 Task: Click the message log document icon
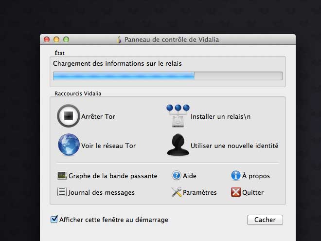62,192
